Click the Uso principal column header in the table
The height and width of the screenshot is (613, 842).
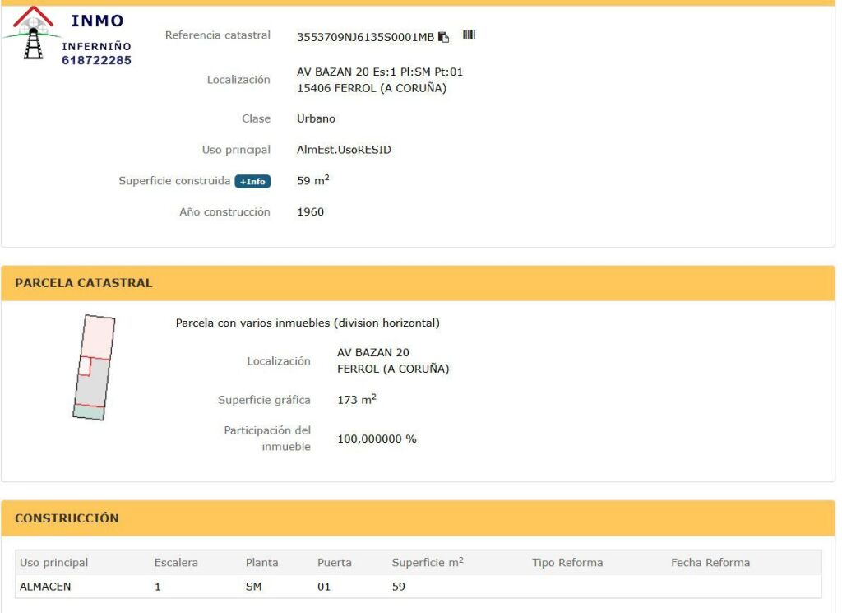(x=53, y=563)
